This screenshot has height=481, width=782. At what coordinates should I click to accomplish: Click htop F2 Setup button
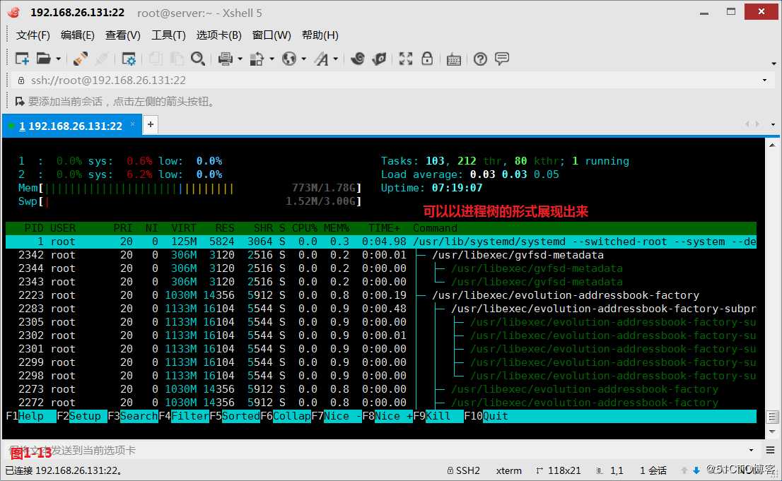point(82,416)
